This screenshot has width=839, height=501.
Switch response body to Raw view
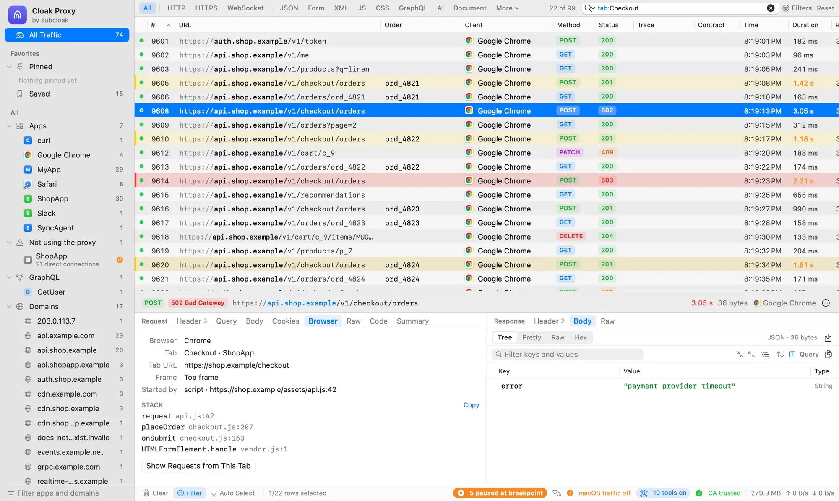558,337
